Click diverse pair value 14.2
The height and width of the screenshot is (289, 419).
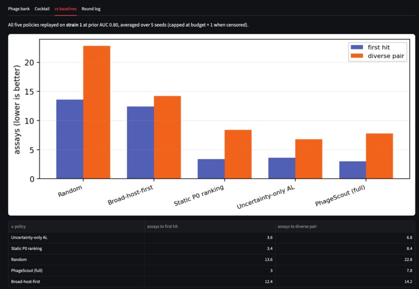click(x=408, y=281)
